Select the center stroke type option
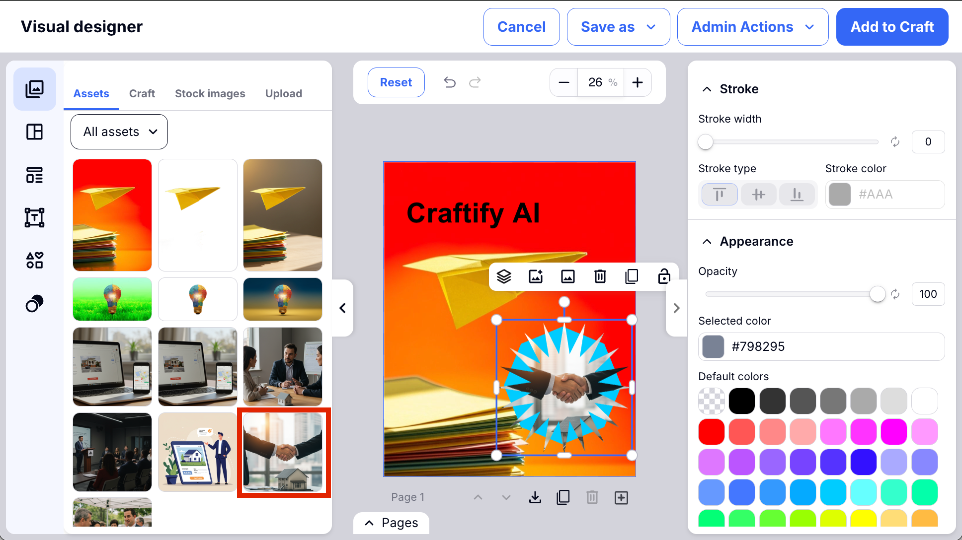The height and width of the screenshot is (540, 962). coord(758,195)
